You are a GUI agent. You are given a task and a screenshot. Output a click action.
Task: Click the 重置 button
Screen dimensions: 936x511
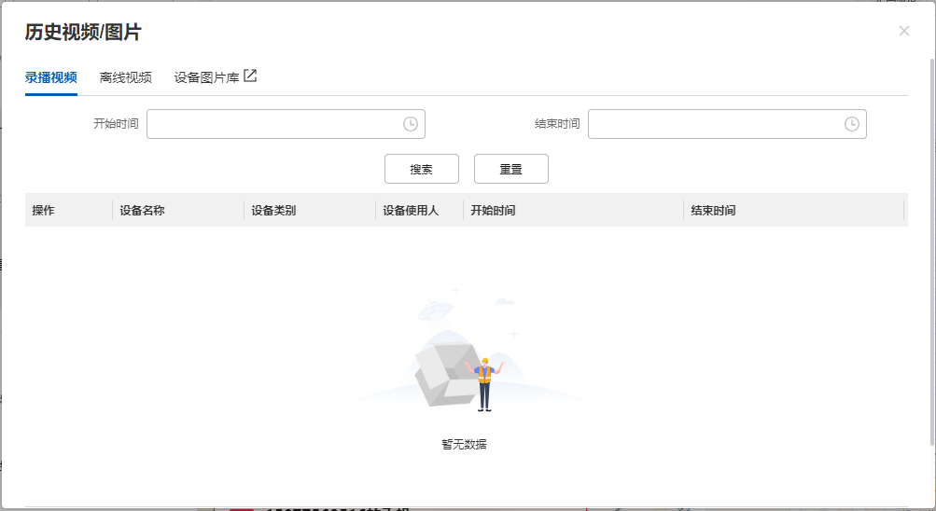click(x=511, y=169)
